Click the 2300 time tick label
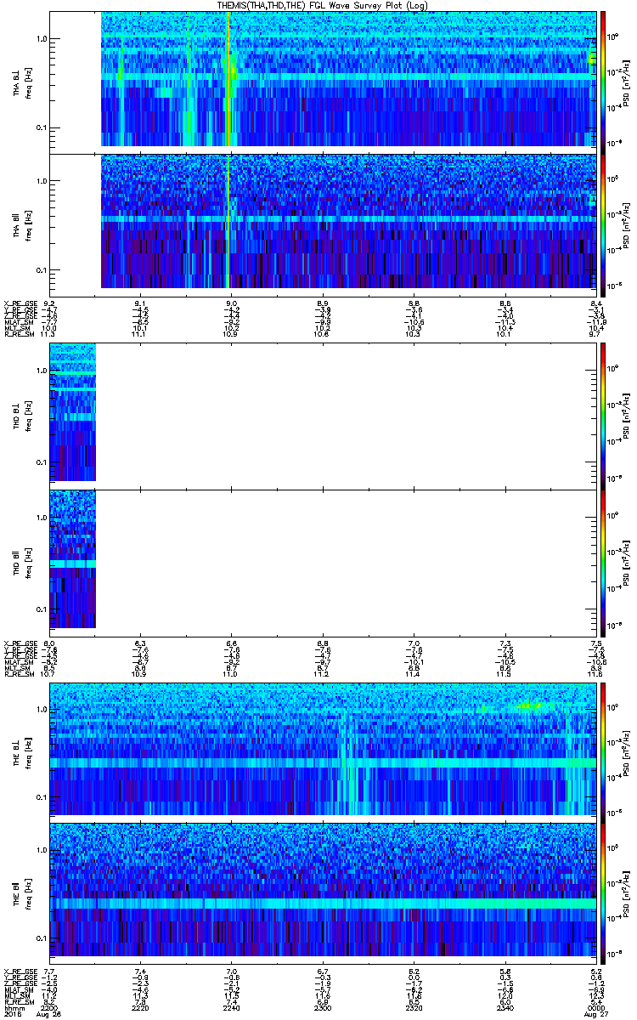637x1020 pixels. coord(323,1006)
